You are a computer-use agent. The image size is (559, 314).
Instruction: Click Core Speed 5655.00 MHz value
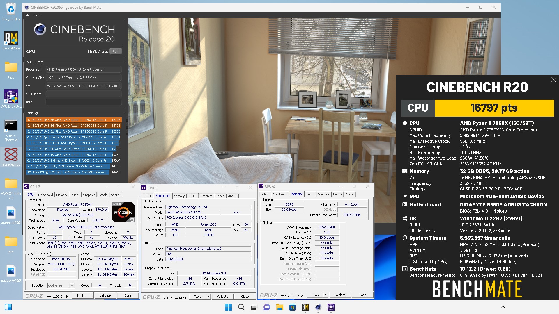(x=61, y=259)
